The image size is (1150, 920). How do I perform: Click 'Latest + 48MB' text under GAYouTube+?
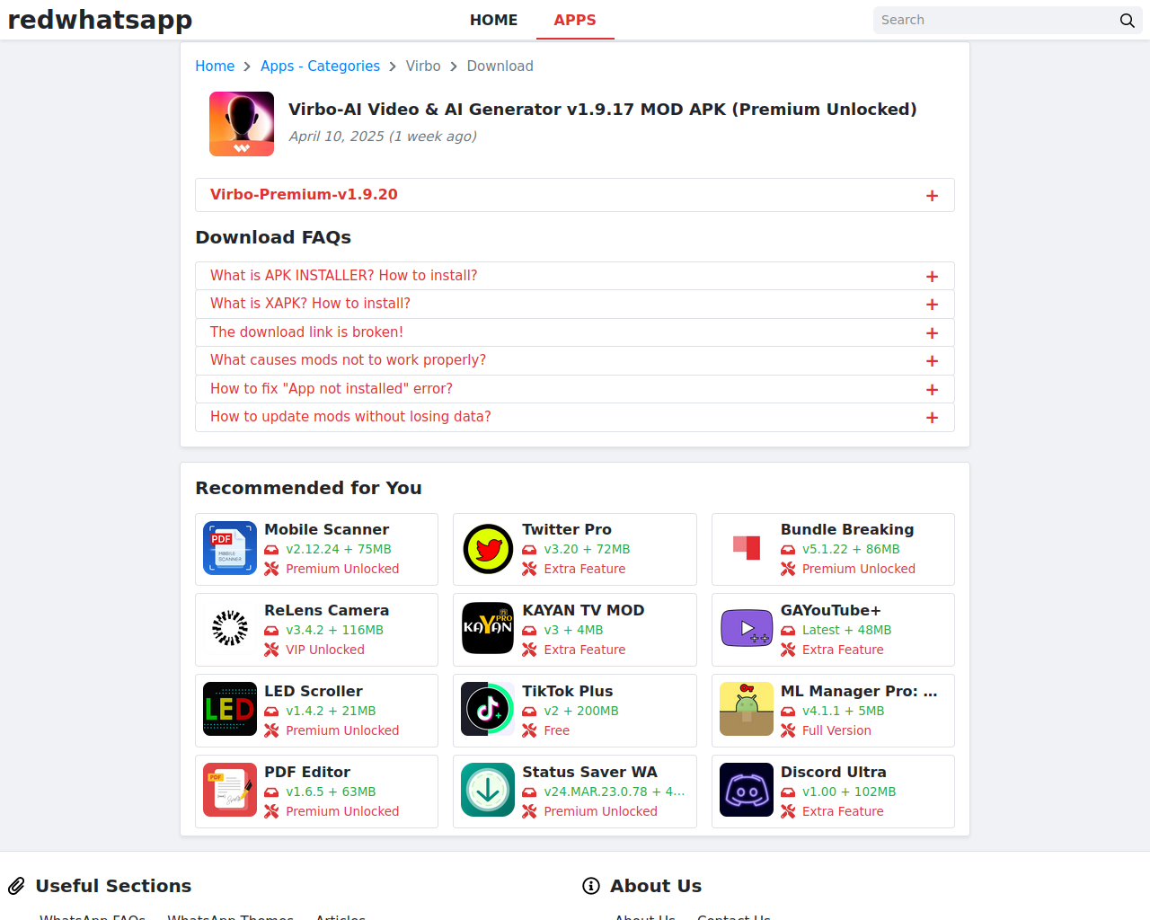pos(846,630)
